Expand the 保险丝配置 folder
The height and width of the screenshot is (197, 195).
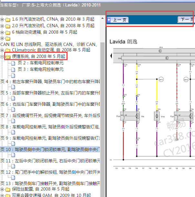coord(2,189)
